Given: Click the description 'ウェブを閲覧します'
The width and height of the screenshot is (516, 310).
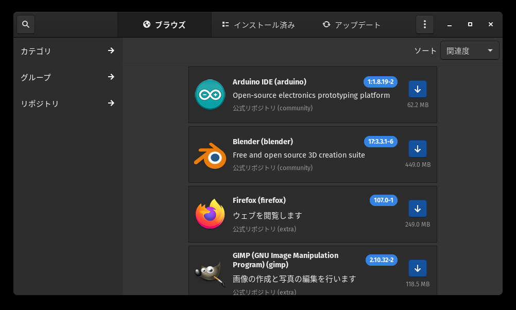Looking at the screenshot, I should (x=267, y=216).
